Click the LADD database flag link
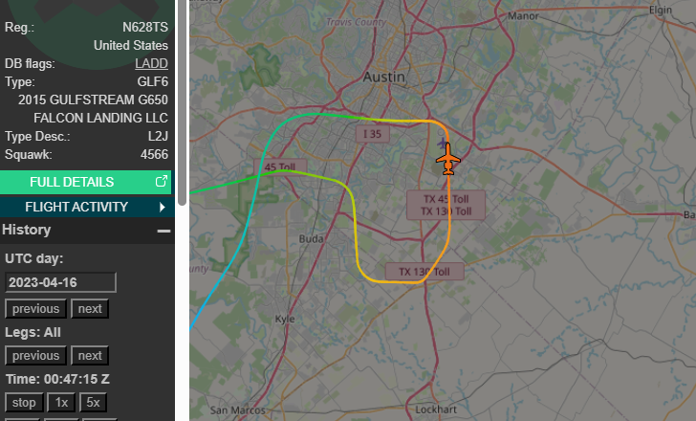696x421 pixels. [x=151, y=63]
